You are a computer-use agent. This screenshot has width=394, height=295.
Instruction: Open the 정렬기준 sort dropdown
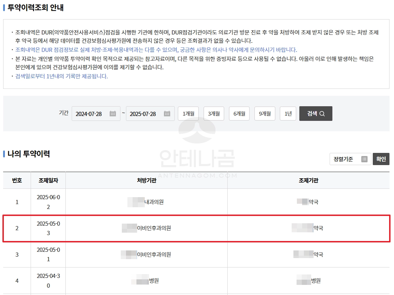tap(350, 159)
